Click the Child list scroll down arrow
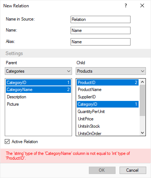151x178 pixels. 142,133
